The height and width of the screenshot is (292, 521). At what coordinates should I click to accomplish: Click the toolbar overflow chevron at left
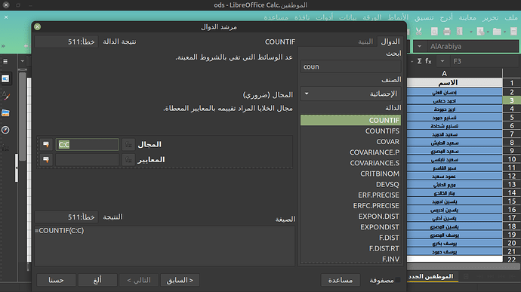pos(3,46)
